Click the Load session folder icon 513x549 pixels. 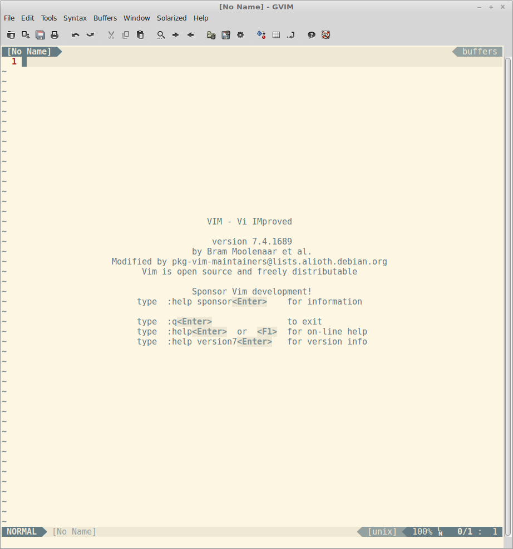[x=211, y=35]
